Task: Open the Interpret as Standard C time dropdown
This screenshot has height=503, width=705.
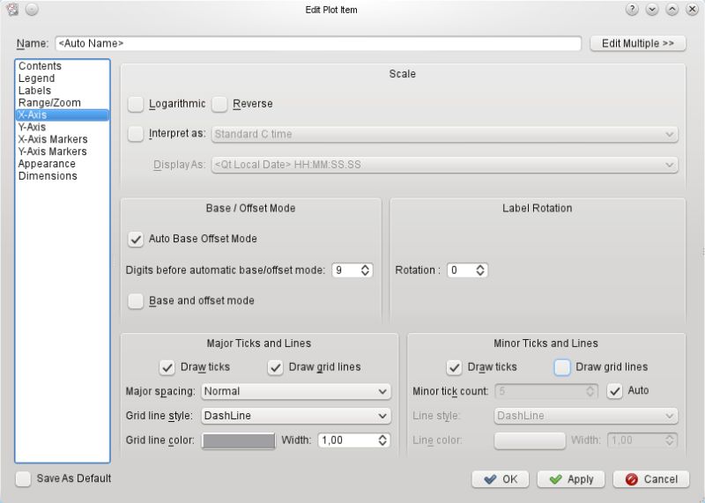Action: (445, 134)
